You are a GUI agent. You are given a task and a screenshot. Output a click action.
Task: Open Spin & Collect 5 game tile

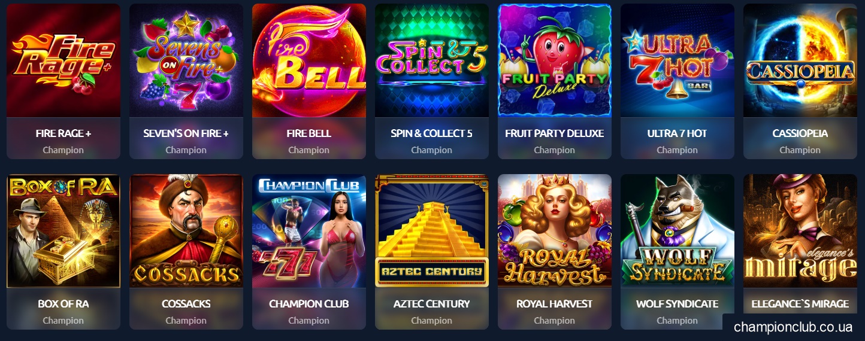pos(432,60)
